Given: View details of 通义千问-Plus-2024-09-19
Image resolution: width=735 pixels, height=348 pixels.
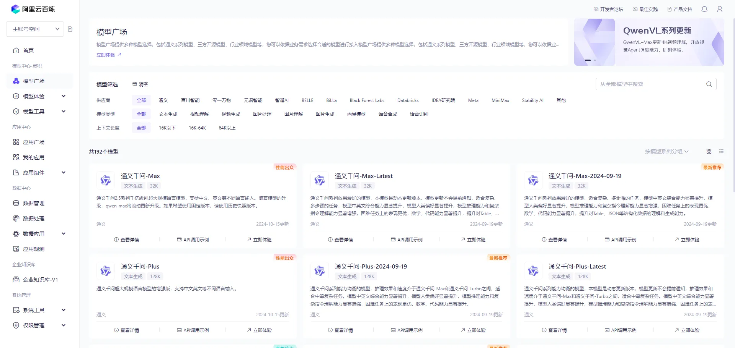Looking at the screenshot, I should tap(340, 330).
